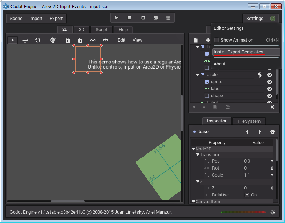Switch to the Script tab

[101, 29]
